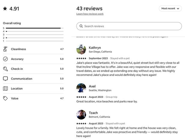
Task: Open Kathryn's profile photo
Action: [x=81, y=49]
